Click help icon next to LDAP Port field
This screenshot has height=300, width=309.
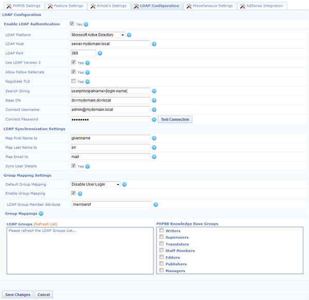point(100,53)
